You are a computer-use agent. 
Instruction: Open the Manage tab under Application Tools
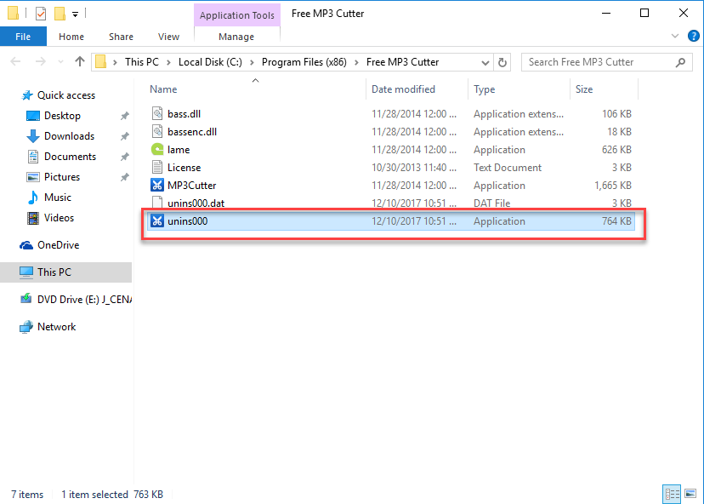point(236,37)
